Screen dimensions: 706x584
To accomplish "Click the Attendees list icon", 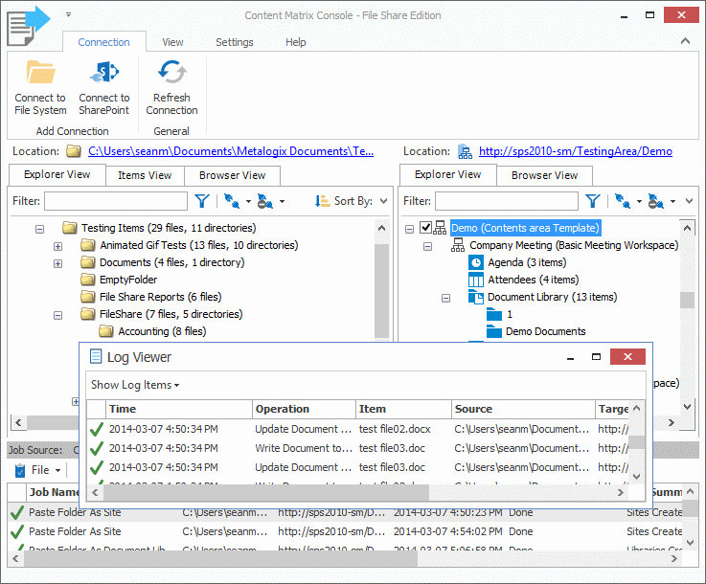I will point(476,280).
